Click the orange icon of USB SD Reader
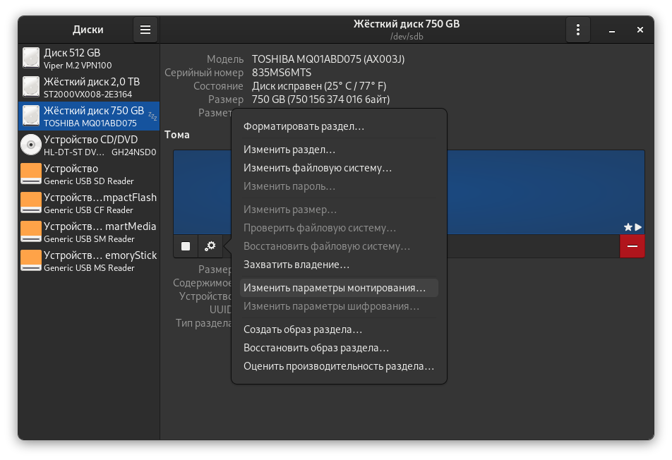This screenshot has width=672, height=460. click(x=31, y=174)
